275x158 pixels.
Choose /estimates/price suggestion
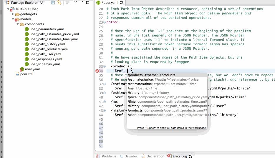[167, 79]
